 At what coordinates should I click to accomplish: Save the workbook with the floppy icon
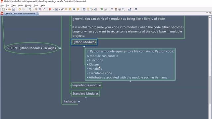pos(14,9)
